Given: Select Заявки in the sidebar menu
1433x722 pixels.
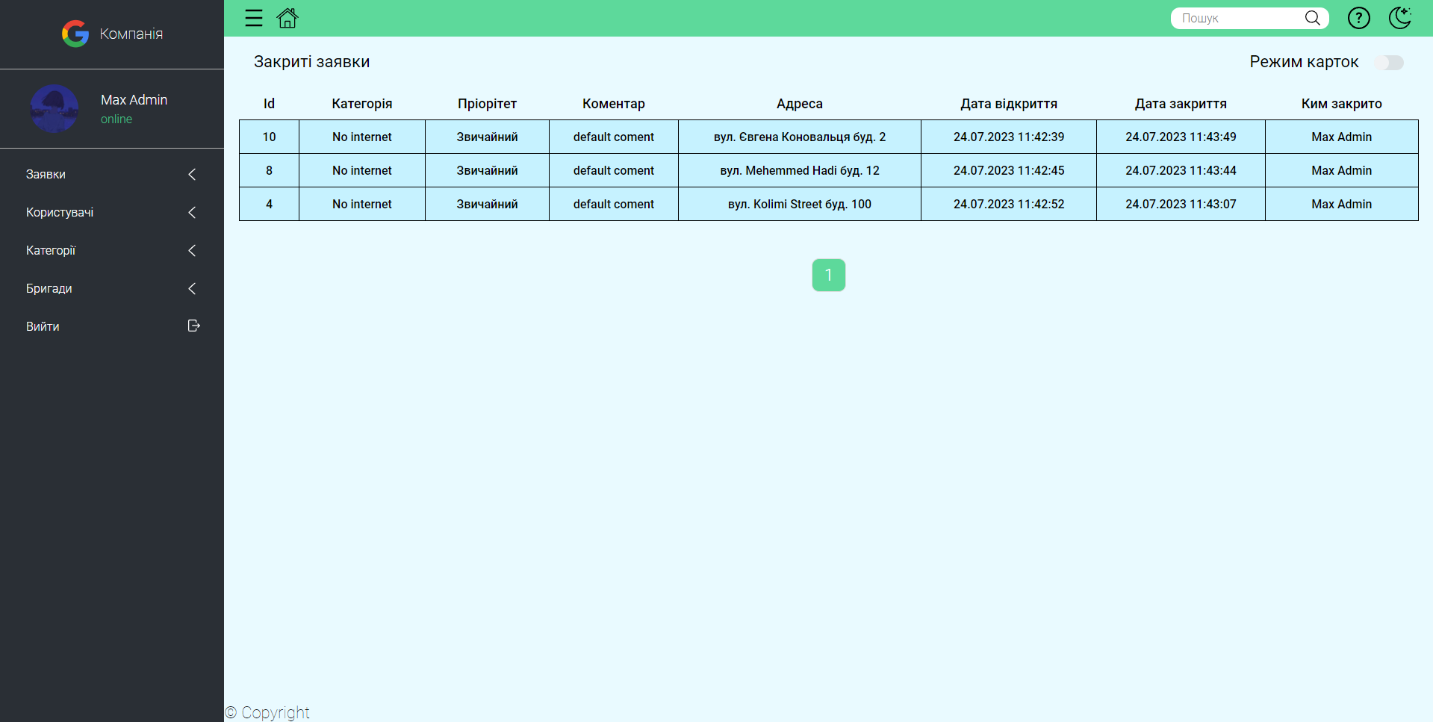Looking at the screenshot, I should coord(45,174).
